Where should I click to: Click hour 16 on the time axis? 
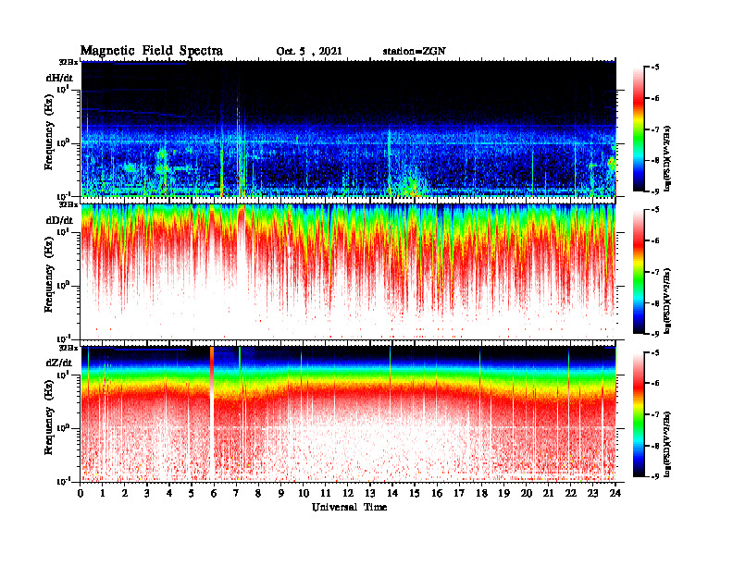(x=437, y=494)
